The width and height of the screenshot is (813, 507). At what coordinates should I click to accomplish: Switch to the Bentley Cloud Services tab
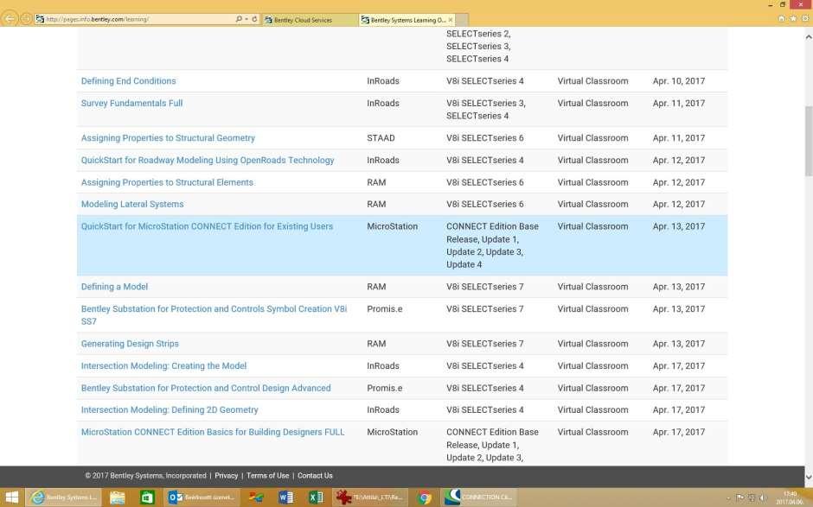point(310,20)
